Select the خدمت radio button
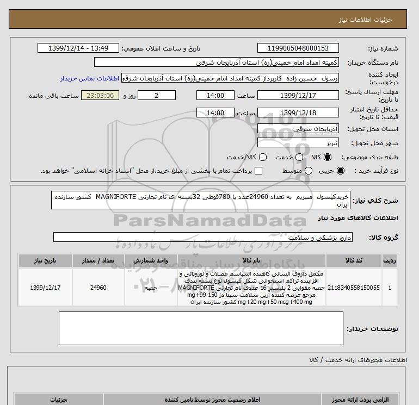Image resolution: width=419 pixels, height=405 pixels. pyautogui.click(x=299, y=157)
